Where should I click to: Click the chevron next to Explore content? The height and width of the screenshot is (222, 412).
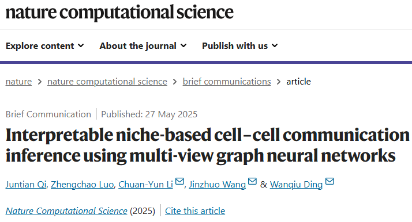[81, 46]
